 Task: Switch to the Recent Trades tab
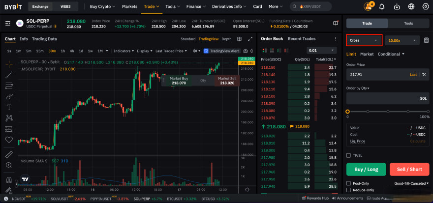tap(302, 39)
